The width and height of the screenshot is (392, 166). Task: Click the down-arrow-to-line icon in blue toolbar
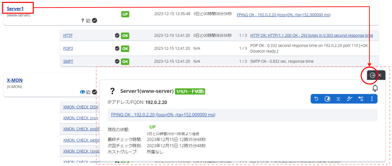(338, 99)
